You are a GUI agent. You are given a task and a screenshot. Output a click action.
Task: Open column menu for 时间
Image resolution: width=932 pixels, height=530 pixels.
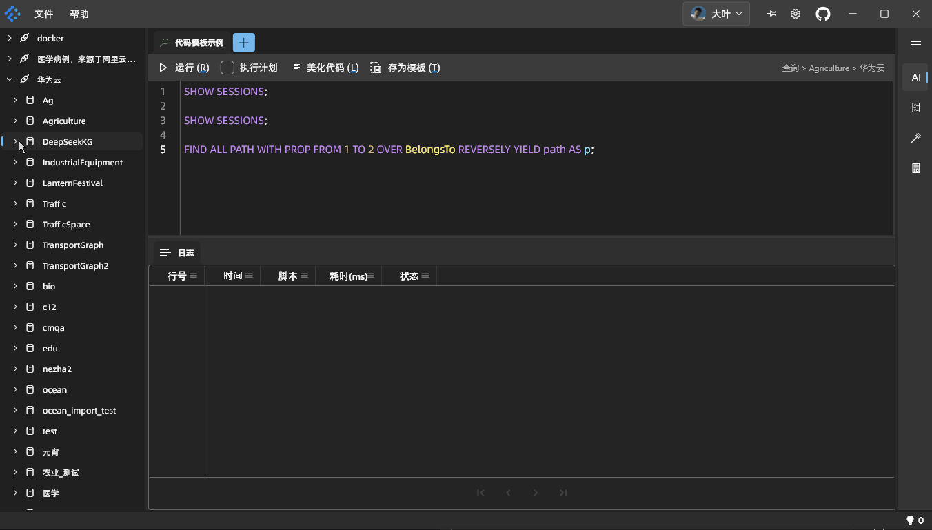tap(249, 276)
